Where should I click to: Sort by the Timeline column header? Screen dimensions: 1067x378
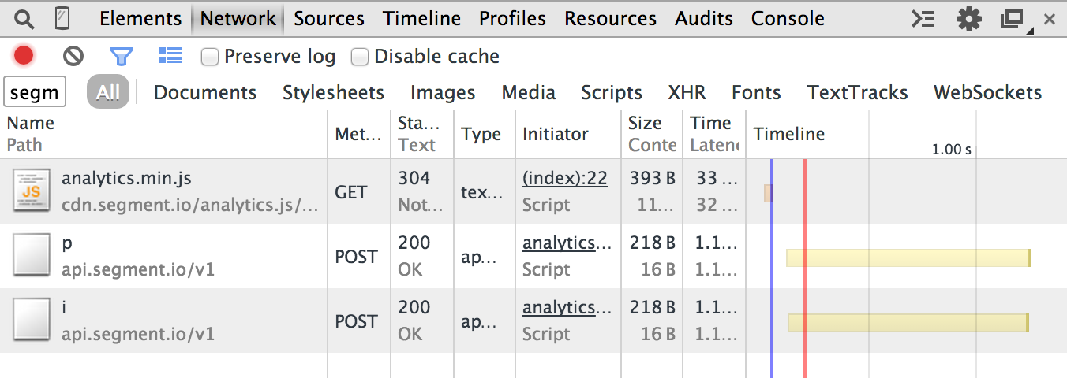[789, 134]
